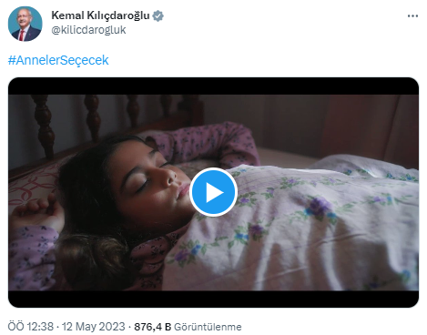This screenshot has height=335, width=427.
Task: Click the Görüntülenme views label
Action: 208,327
